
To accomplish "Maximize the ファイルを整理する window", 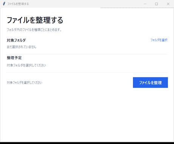I will click(156, 4).
